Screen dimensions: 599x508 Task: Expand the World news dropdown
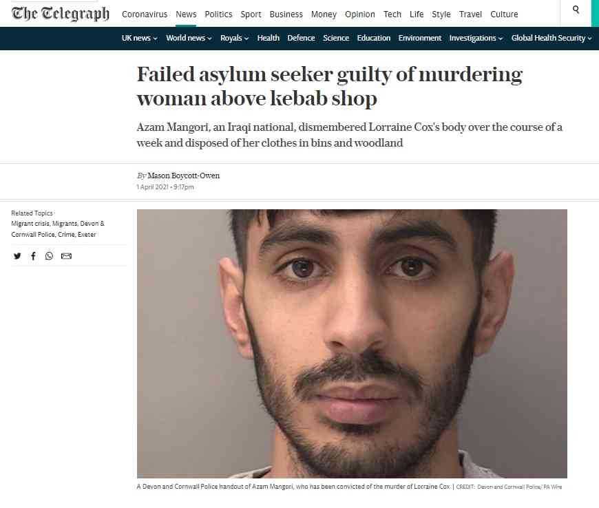coord(189,38)
